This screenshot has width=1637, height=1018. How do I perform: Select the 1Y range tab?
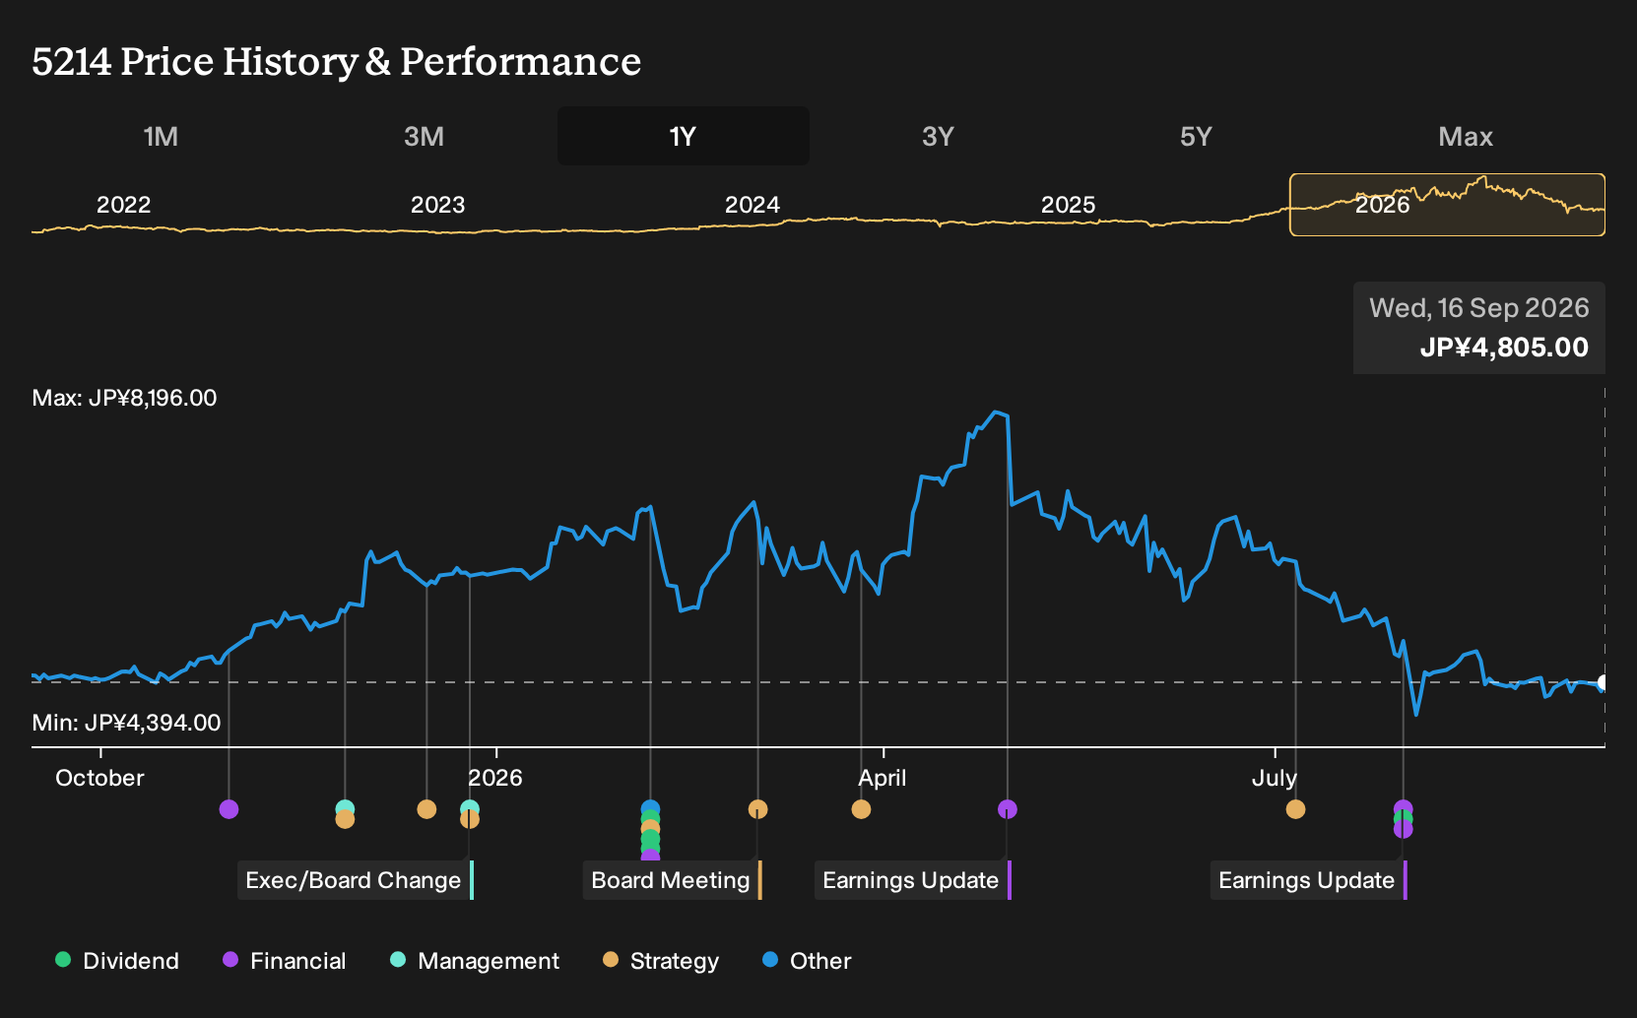coord(683,136)
